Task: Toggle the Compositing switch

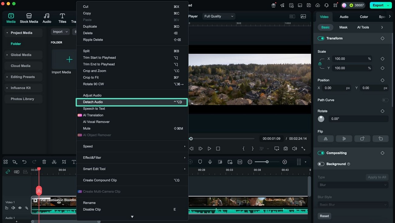Action: tap(321, 153)
